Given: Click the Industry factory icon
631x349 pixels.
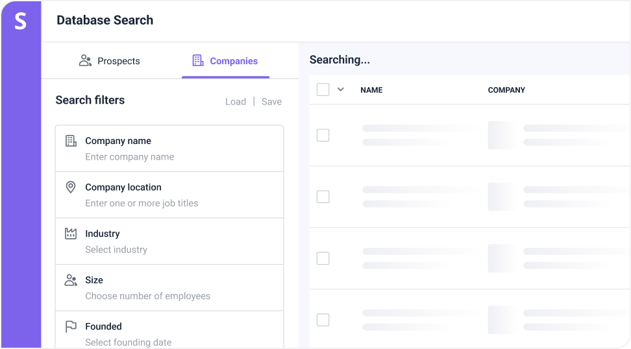Looking at the screenshot, I should [71, 234].
